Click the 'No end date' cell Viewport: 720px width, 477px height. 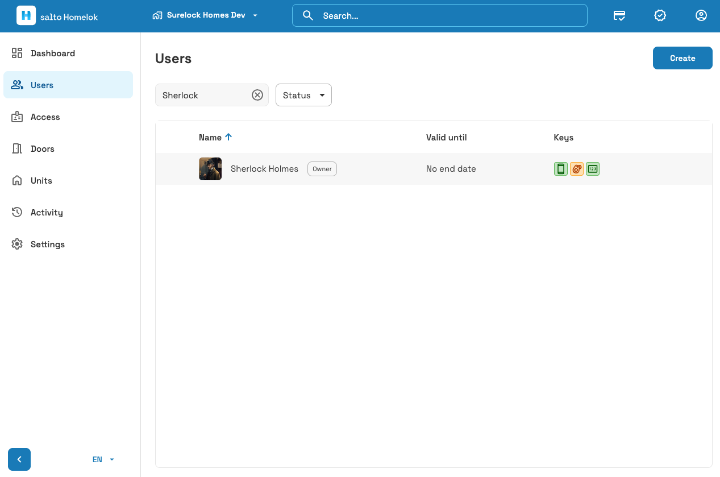(x=451, y=169)
